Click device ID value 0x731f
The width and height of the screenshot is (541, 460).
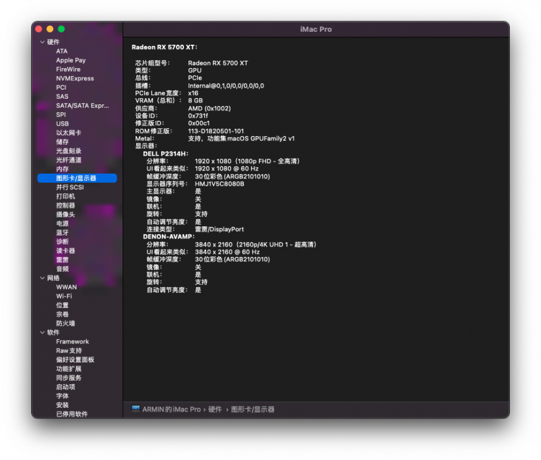(198, 116)
